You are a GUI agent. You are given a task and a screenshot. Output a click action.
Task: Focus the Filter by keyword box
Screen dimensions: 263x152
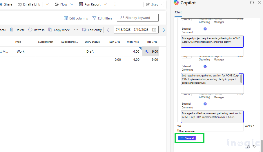138,18
